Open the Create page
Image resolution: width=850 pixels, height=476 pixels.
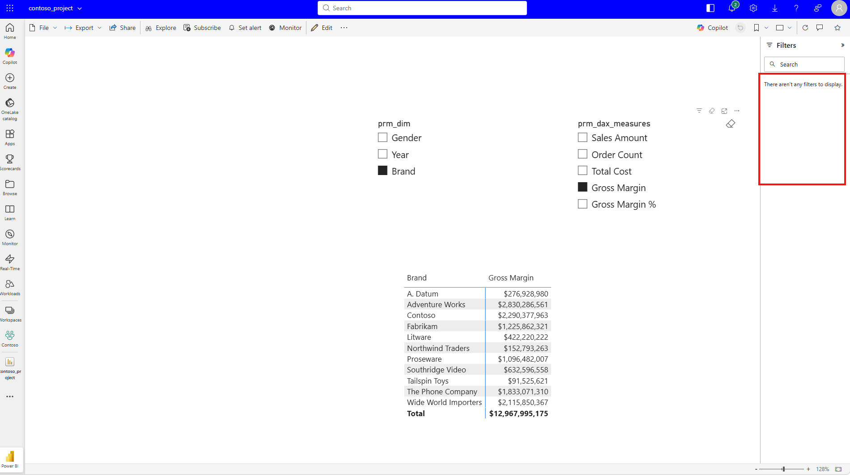click(x=10, y=81)
